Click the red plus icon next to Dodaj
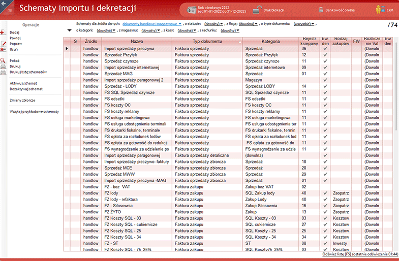 (3, 32)
